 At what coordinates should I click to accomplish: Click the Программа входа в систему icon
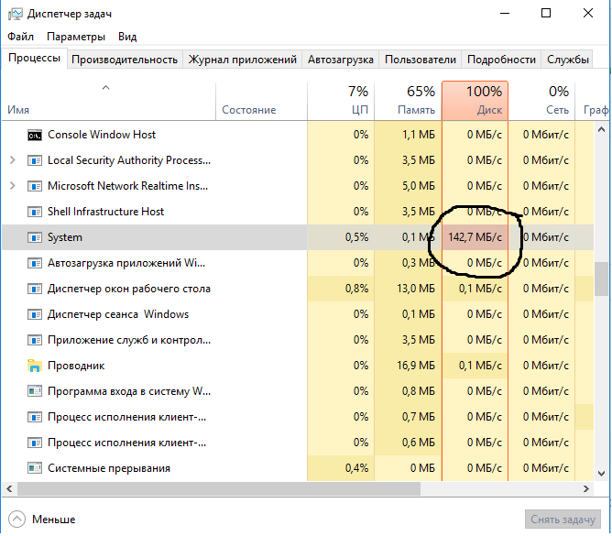point(35,391)
